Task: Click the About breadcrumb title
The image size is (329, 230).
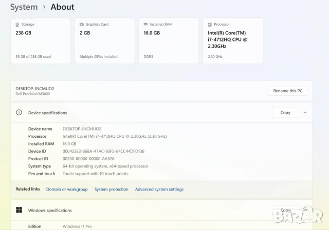Action: click(62, 7)
